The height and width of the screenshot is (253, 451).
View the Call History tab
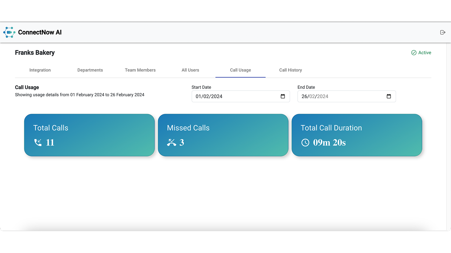291,70
